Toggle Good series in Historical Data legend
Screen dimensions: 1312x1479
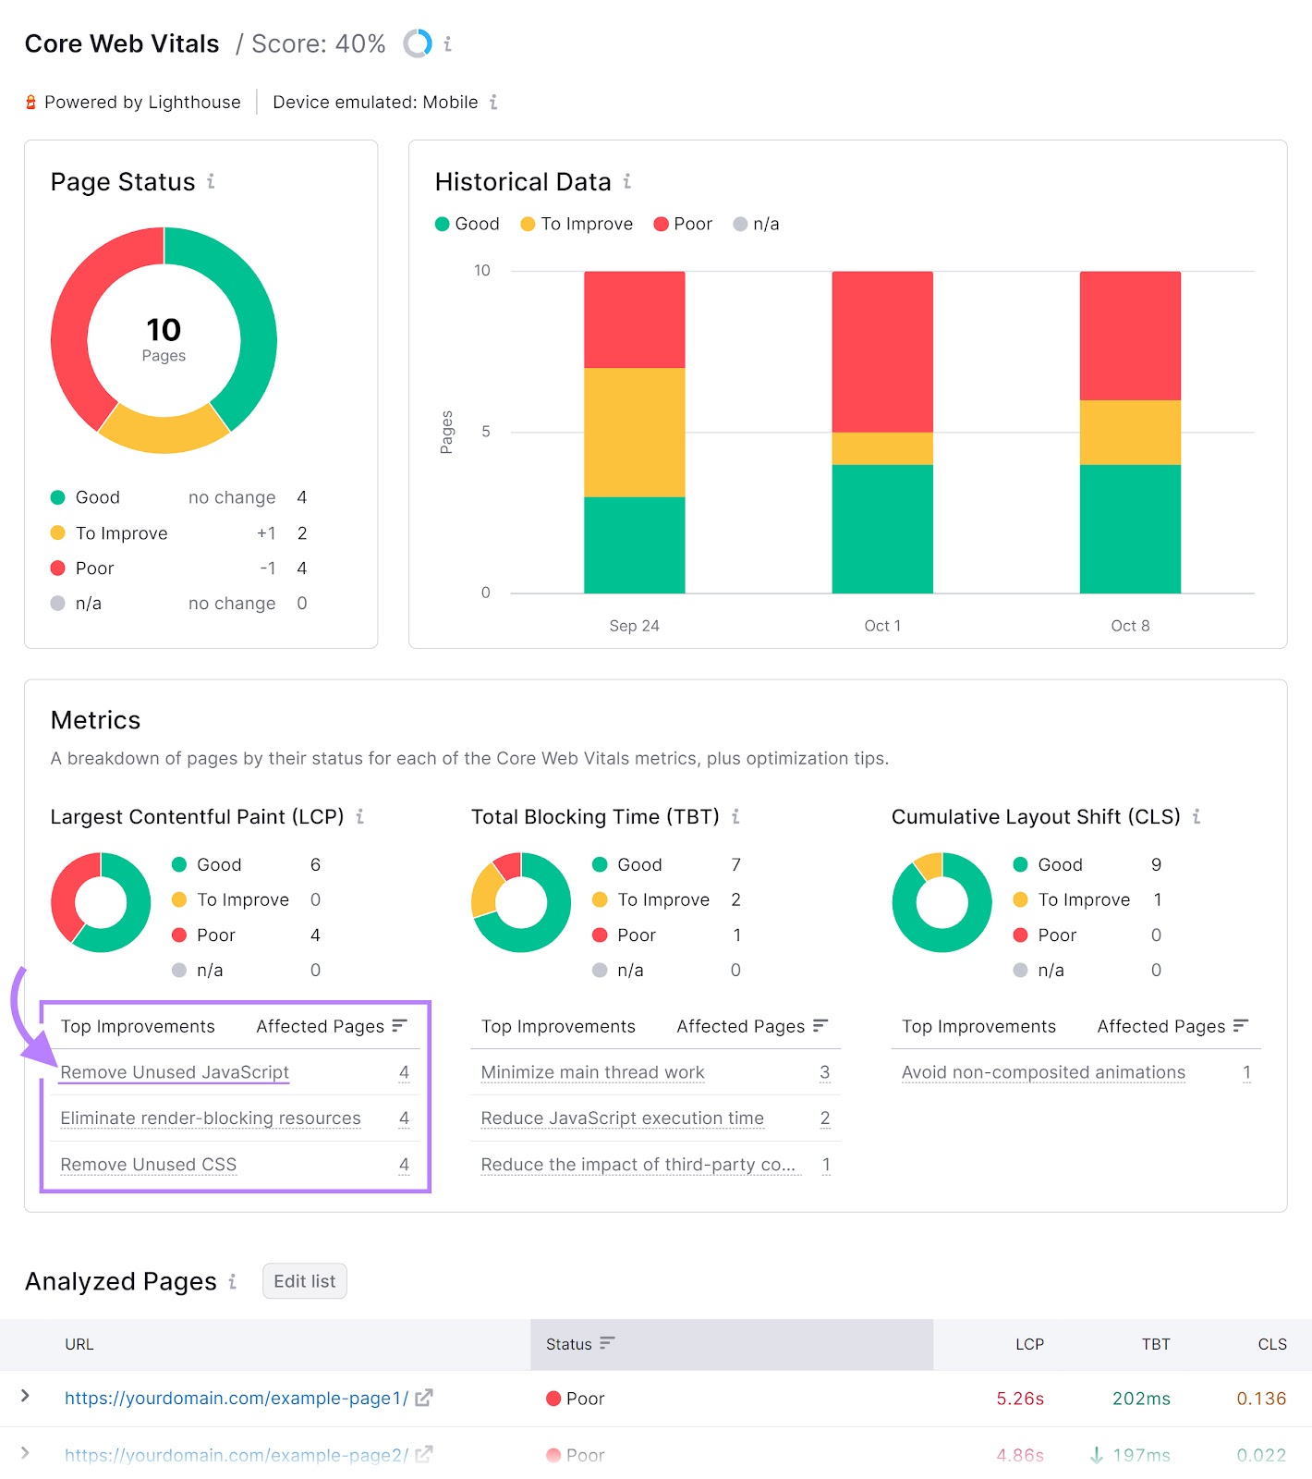pos(468,224)
